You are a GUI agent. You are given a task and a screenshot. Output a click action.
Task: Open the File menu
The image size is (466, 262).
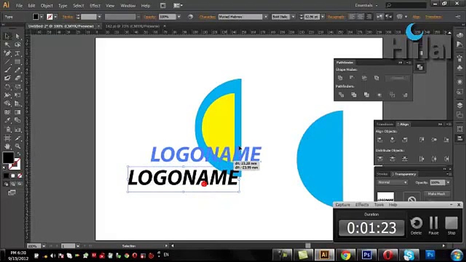[19, 6]
